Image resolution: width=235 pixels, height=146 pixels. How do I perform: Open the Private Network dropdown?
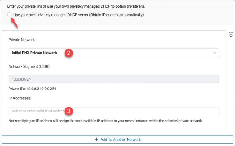pos(114,53)
